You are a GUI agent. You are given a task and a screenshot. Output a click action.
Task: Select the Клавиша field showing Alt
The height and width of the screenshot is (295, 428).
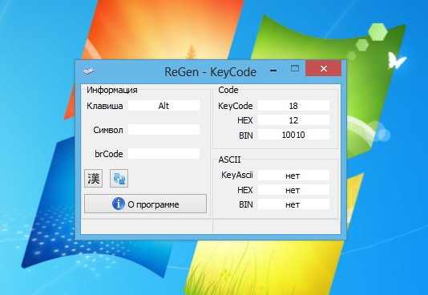pyautogui.click(x=164, y=106)
